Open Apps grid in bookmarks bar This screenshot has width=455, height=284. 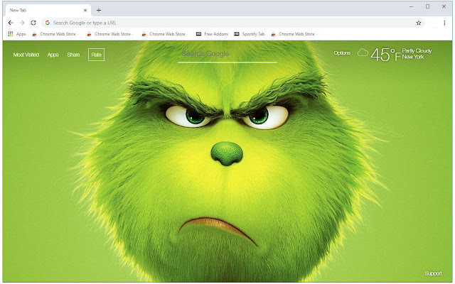(x=17, y=34)
